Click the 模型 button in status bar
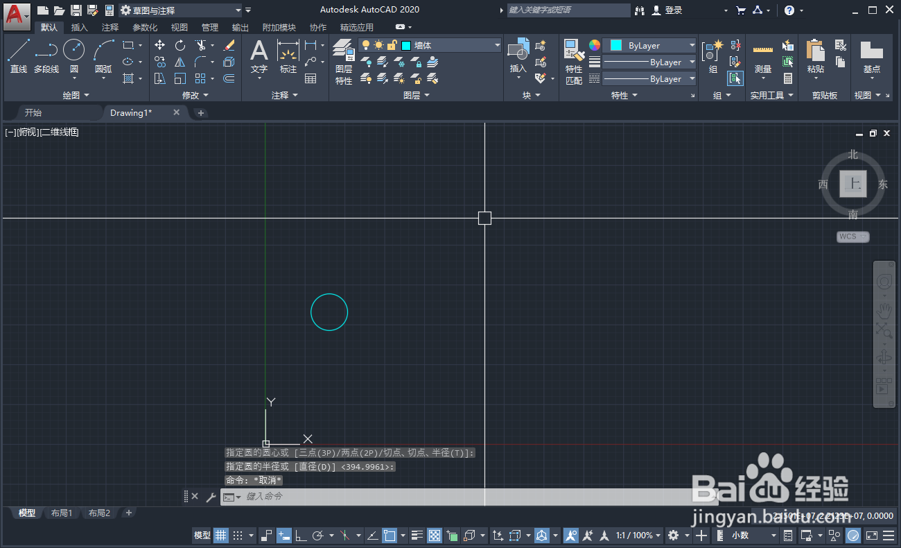Viewport: 901px width, 548px height. tap(202, 536)
